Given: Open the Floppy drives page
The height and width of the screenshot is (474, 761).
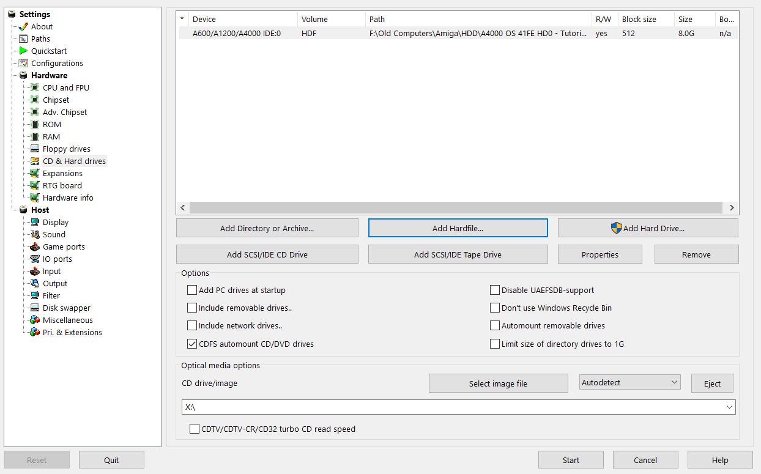Looking at the screenshot, I should coord(67,149).
